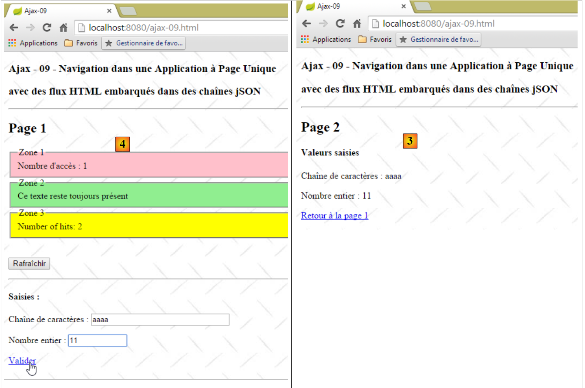Open the Applications shortcut in the Page 1 window
This screenshot has height=388, width=585.
tap(33, 43)
